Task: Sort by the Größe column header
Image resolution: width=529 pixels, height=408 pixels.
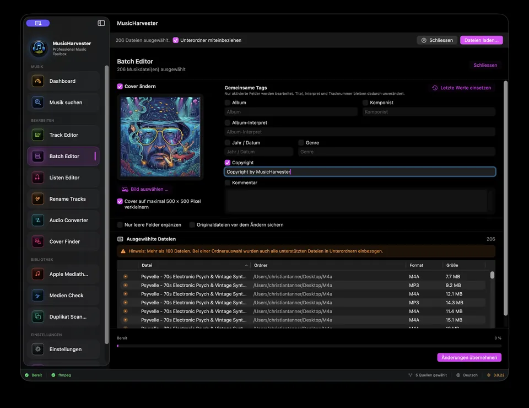Action: pyautogui.click(x=464, y=265)
